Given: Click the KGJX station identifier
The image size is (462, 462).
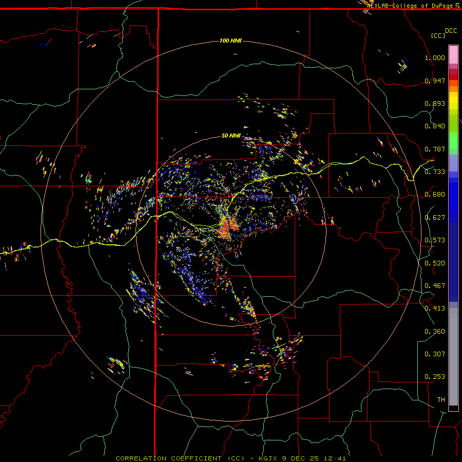Looking at the screenshot, I should tap(268, 458).
